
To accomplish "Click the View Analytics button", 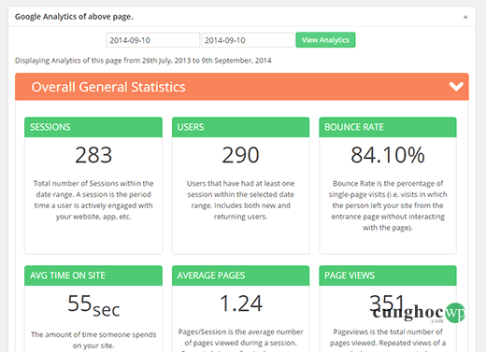I will pos(325,40).
